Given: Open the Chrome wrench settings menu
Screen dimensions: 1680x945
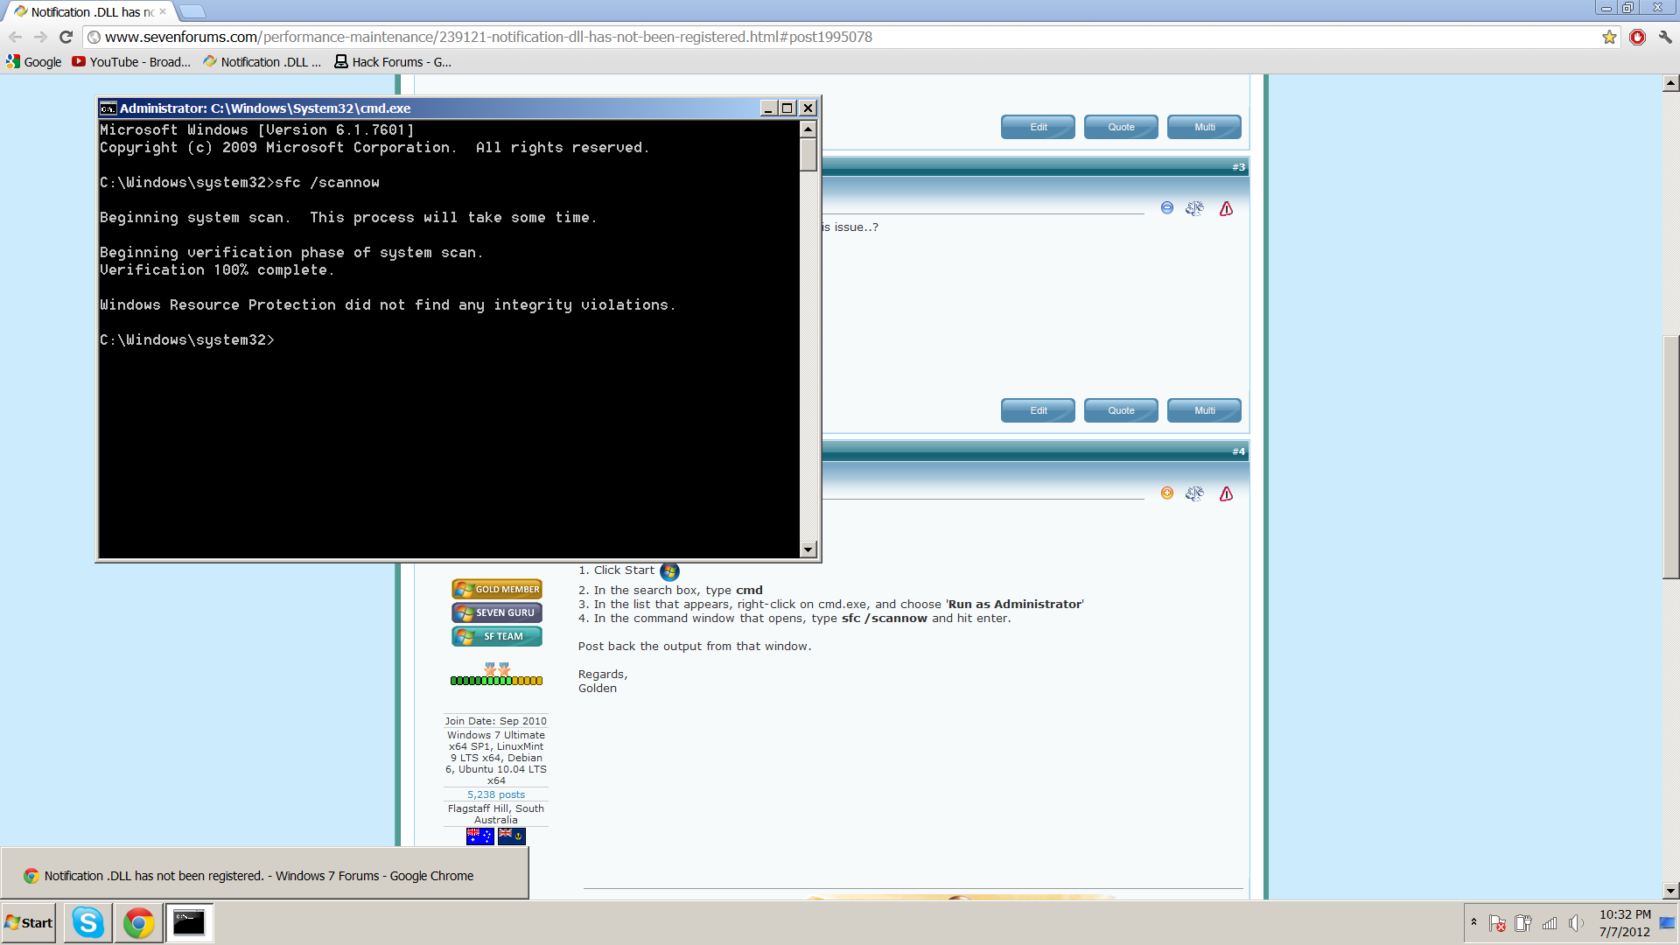Looking at the screenshot, I should (1665, 37).
